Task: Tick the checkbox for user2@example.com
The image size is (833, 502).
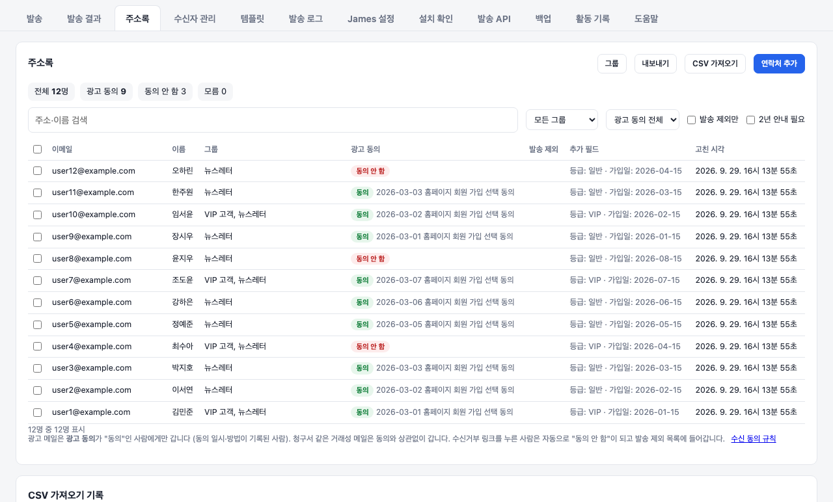Action: coord(37,390)
